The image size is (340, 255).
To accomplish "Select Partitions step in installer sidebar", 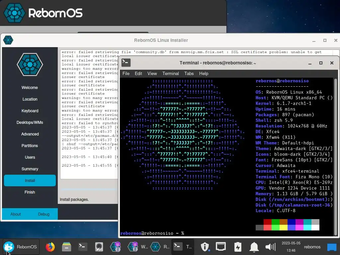I will click(30, 146).
